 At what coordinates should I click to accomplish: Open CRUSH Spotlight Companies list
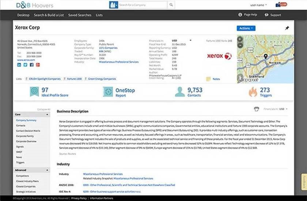(x=45, y=79)
